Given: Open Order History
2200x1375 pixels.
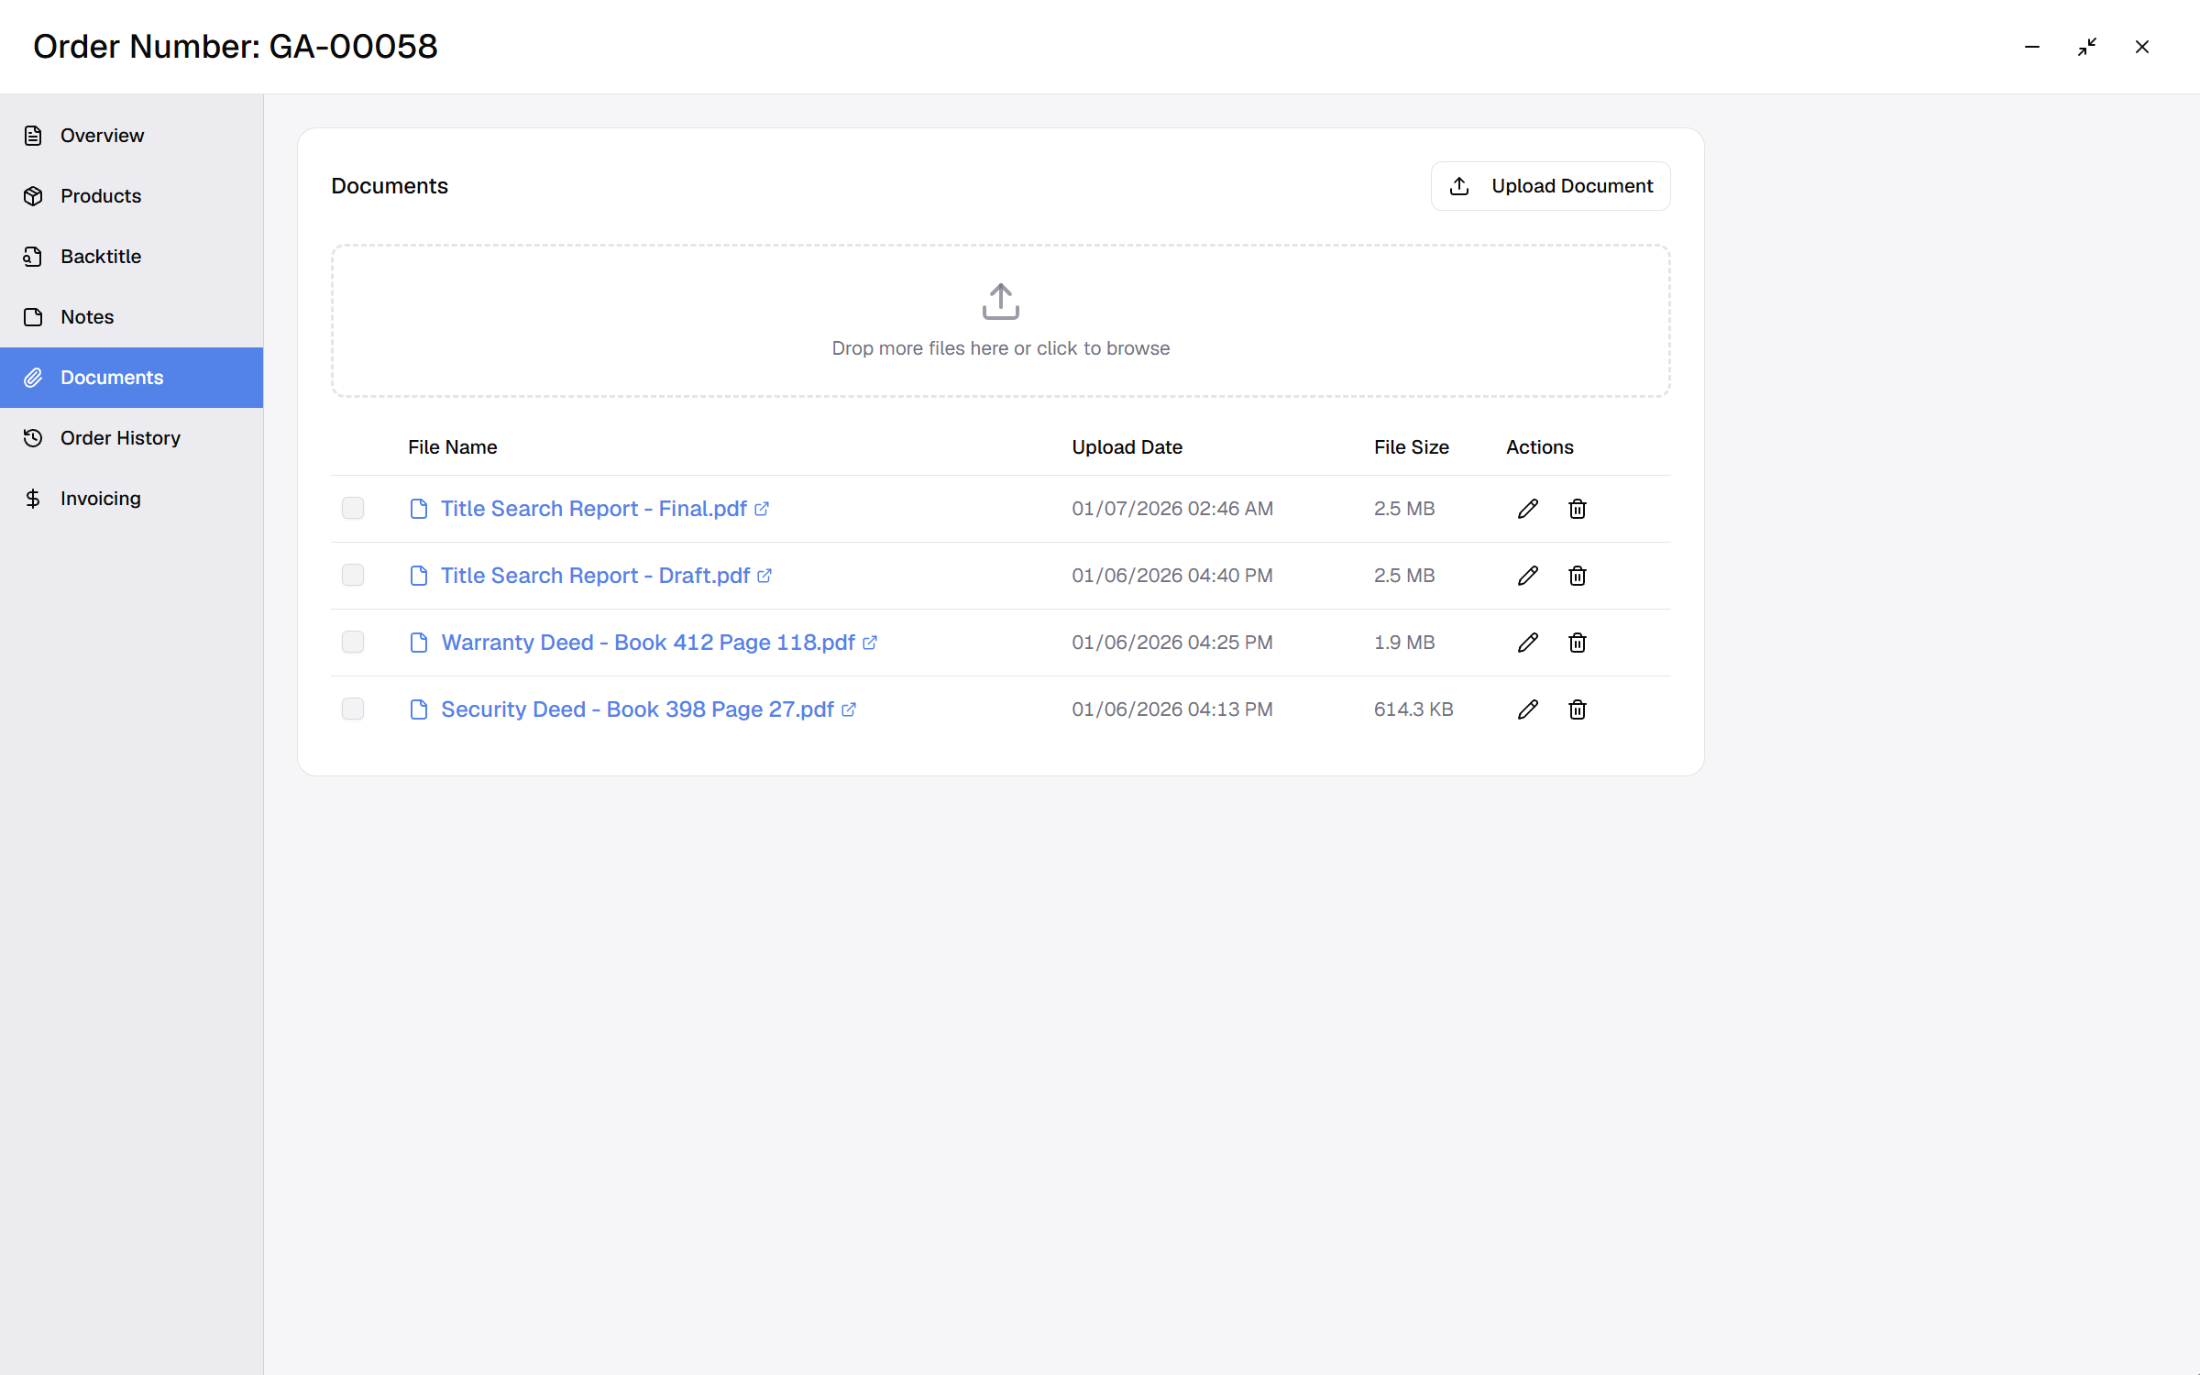Looking at the screenshot, I should [131, 438].
